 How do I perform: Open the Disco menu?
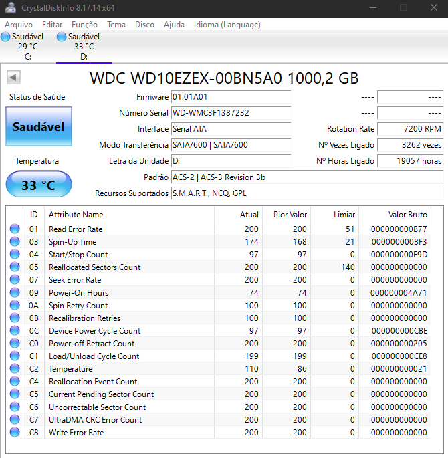coord(144,25)
